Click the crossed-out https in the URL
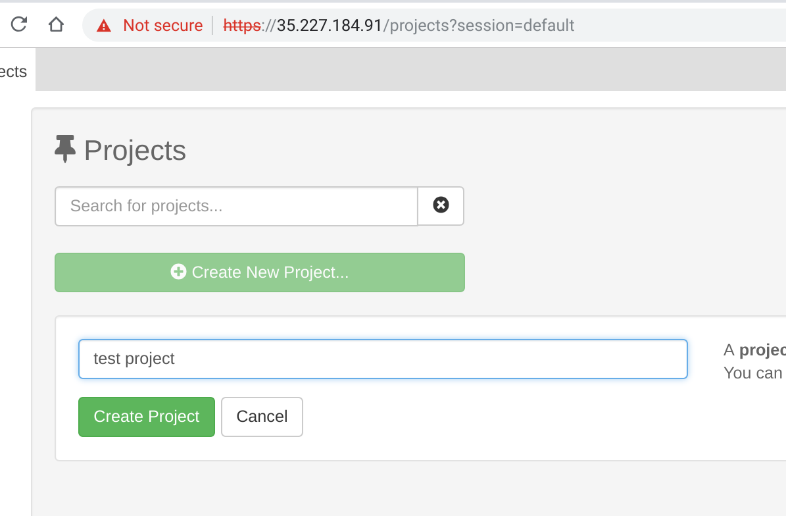This screenshot has height=516, width=786. tap(241, 26)
